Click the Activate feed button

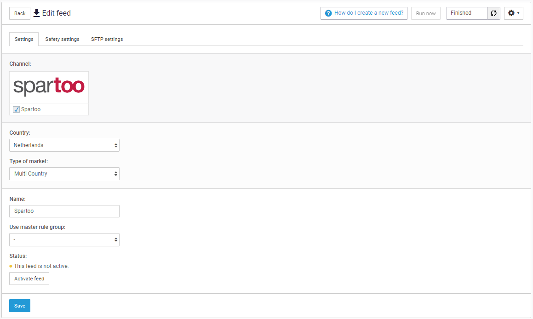(x=29, y=279)
